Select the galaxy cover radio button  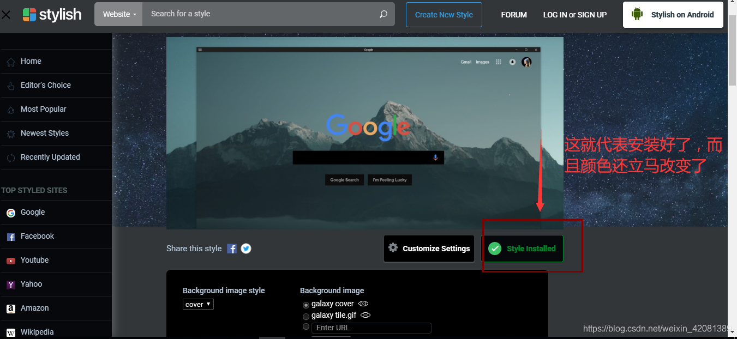click(306, 305)
